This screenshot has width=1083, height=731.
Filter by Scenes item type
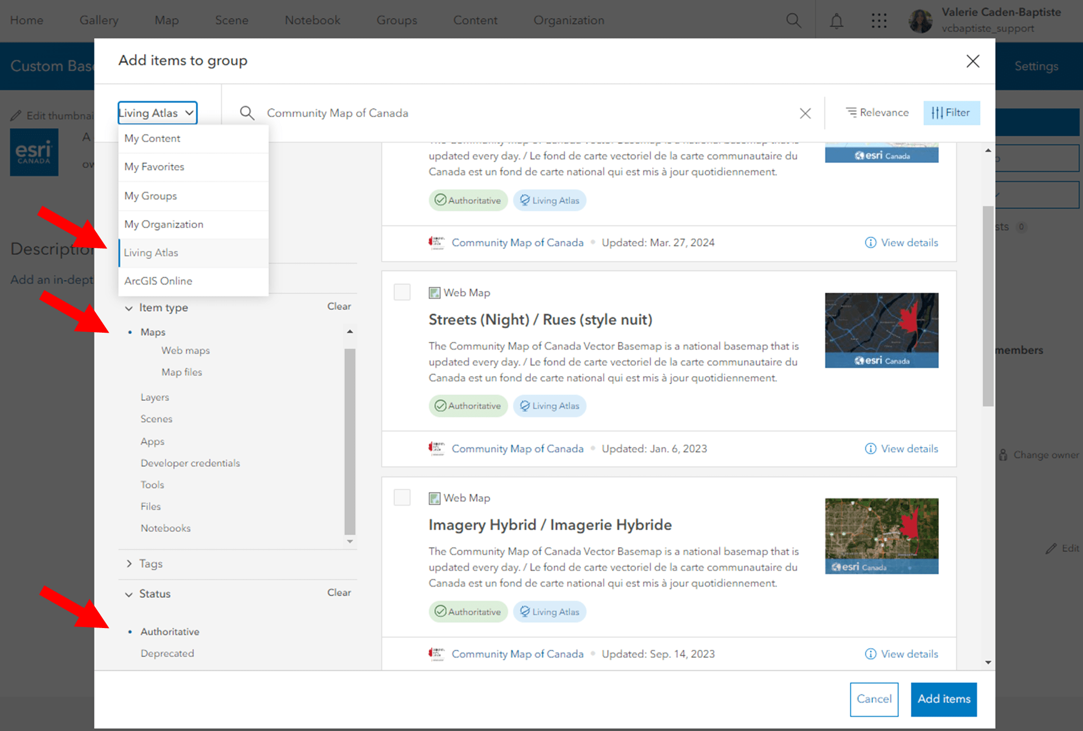pyautogui.click(x=156, y=419)
